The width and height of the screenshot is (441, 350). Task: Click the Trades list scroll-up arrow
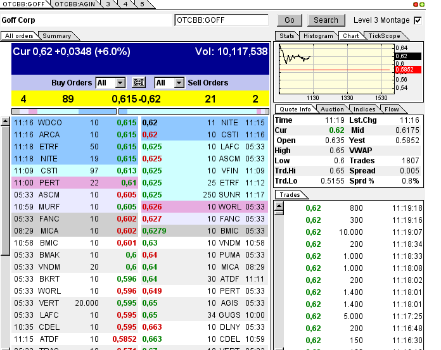(x=279, y=206)
